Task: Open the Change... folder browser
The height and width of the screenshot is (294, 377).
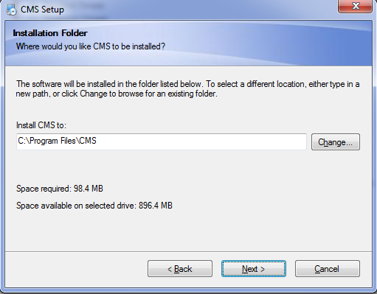Action: coord(336,142)
